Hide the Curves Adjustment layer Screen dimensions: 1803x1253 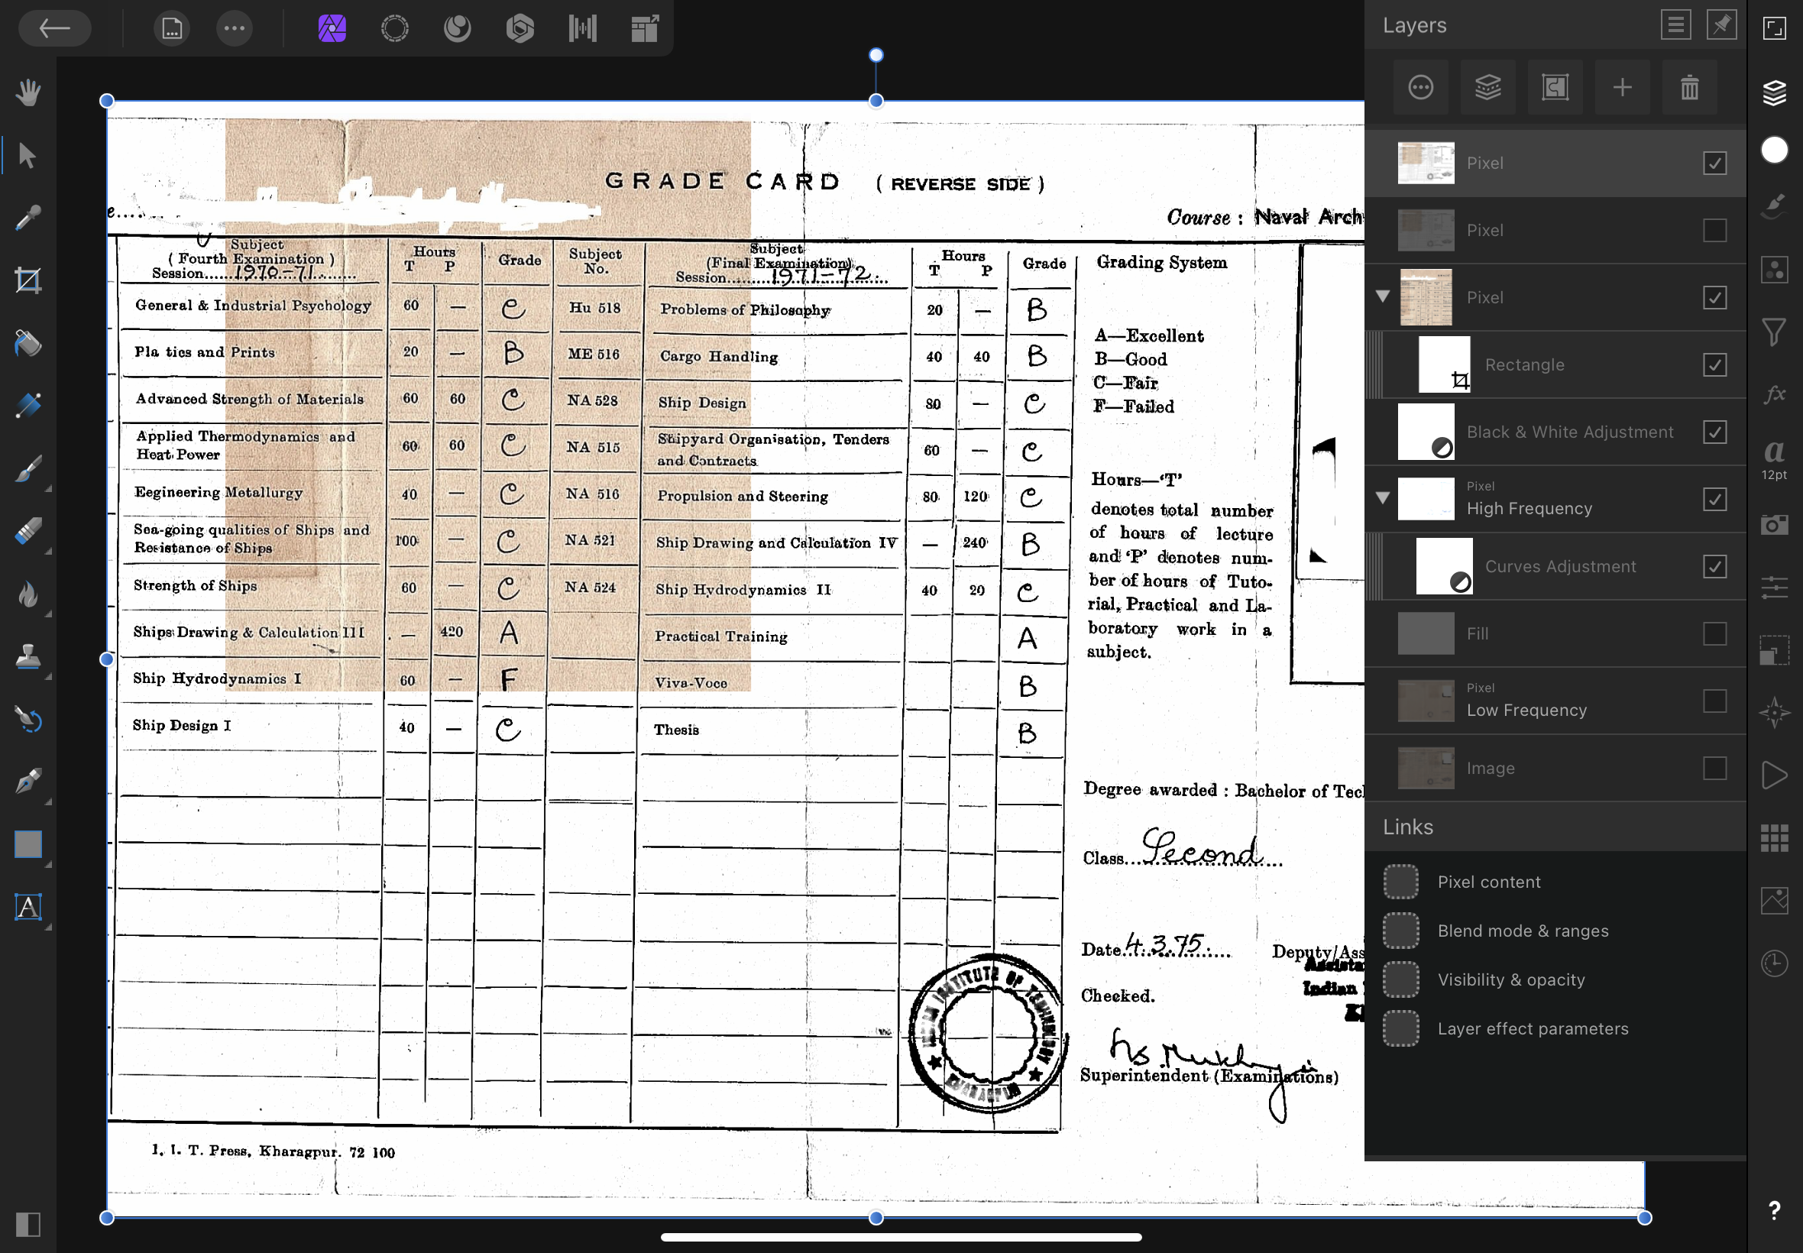(1715, 567)
